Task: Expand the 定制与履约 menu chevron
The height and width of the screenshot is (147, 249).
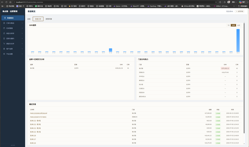Action: [x=22, y=38]
